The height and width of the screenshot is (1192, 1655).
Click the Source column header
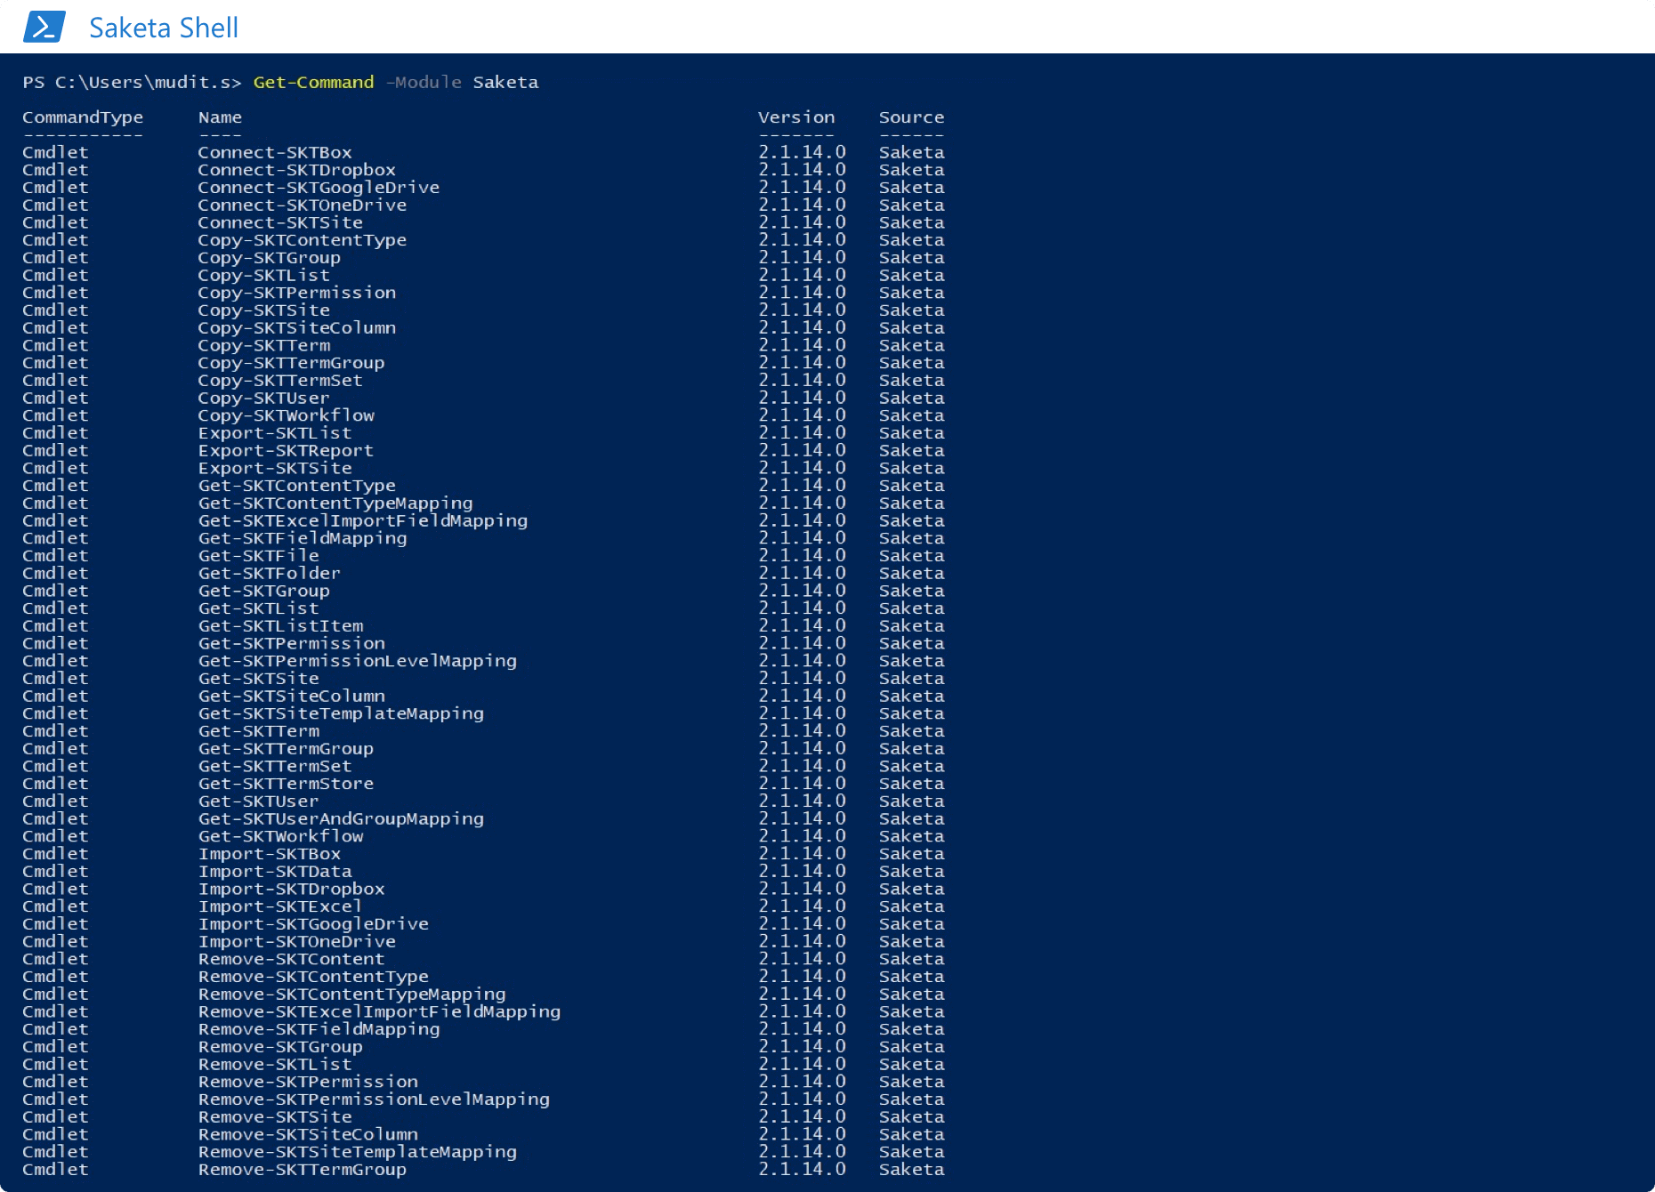911,117
